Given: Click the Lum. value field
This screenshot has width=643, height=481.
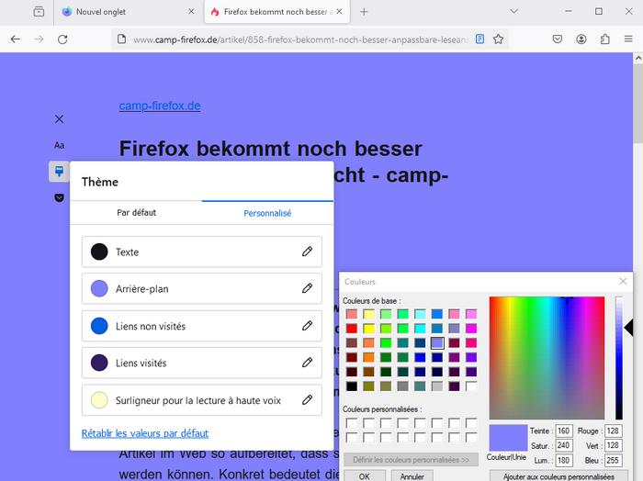Looking at the screenshot, I should (563, 460).
